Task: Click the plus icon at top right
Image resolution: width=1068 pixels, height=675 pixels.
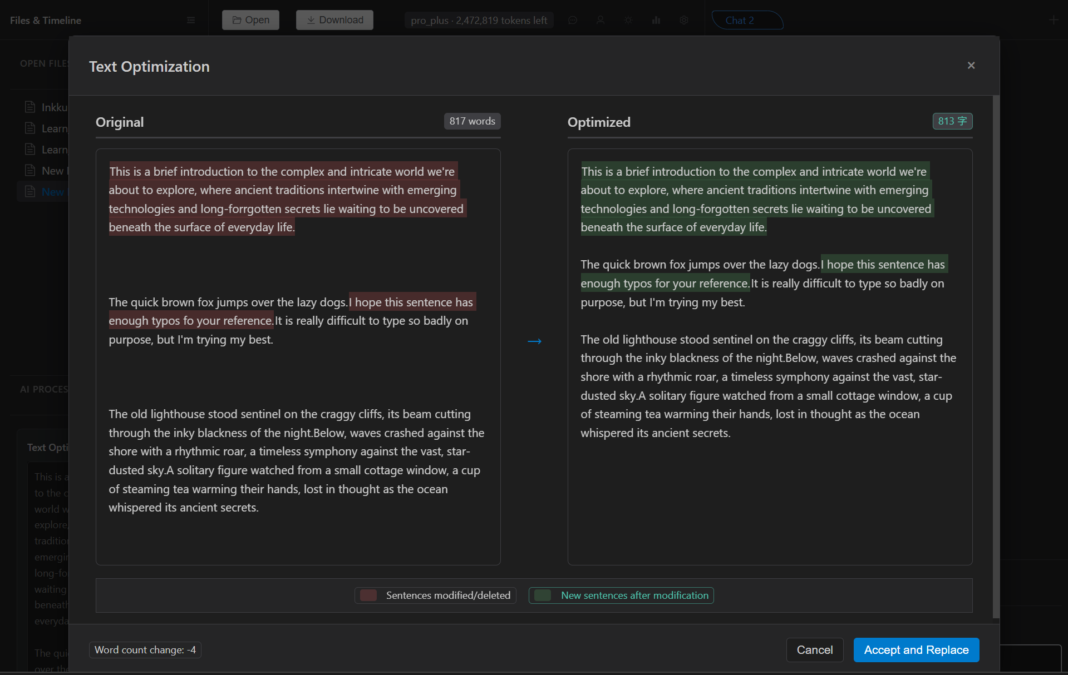Action: 1054,19
